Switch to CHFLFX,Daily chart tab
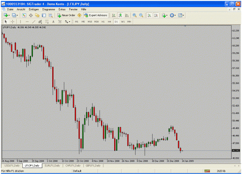Screen dimensions: 242x174 [x=73, y=165]
